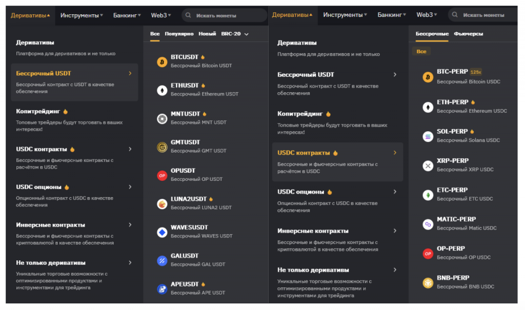
Task: Select the LUNA2USDT coin icon
Action: [162, 204]
